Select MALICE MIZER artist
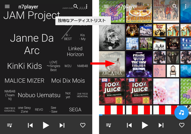This screenshot has height=134, width=191. [25, 81]
